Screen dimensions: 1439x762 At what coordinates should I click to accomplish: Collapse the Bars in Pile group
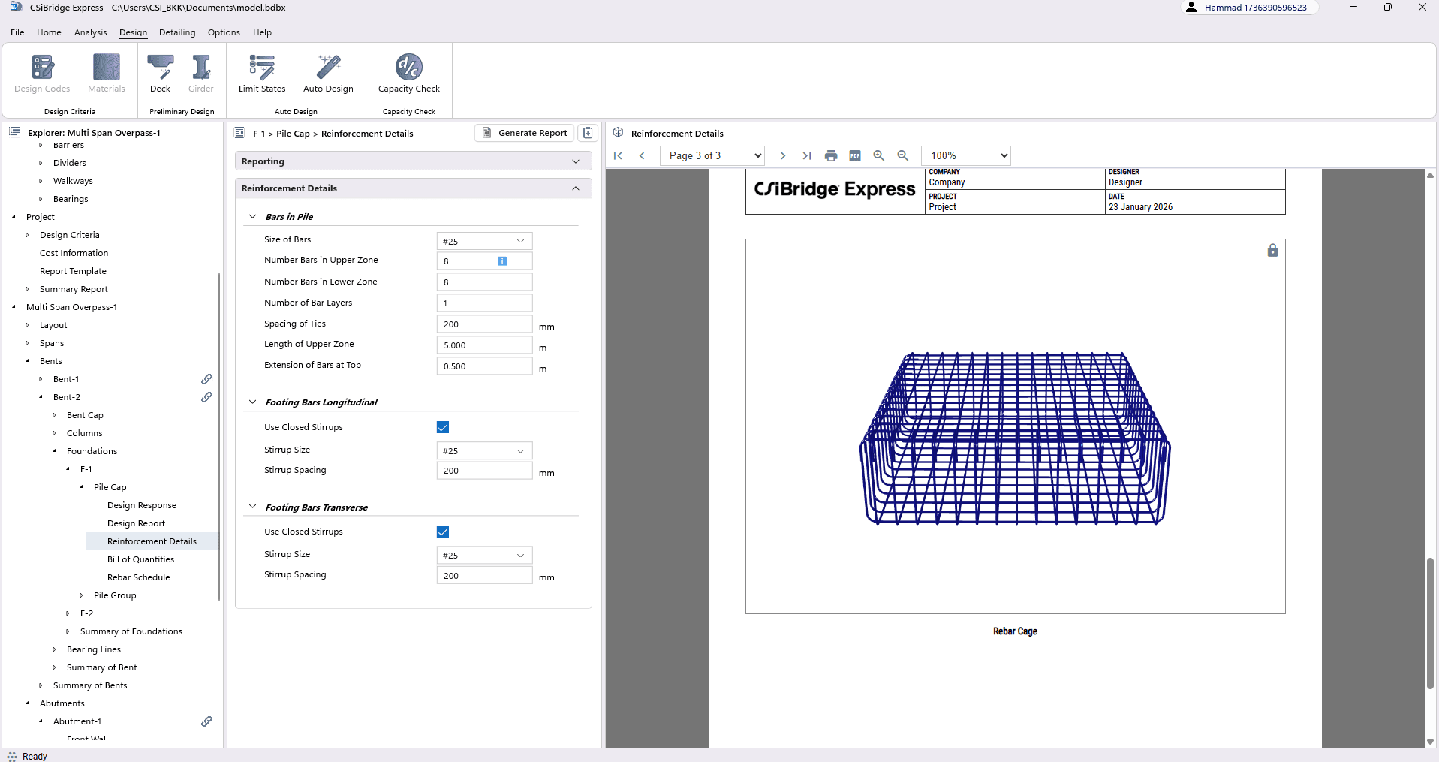[253, 217]
